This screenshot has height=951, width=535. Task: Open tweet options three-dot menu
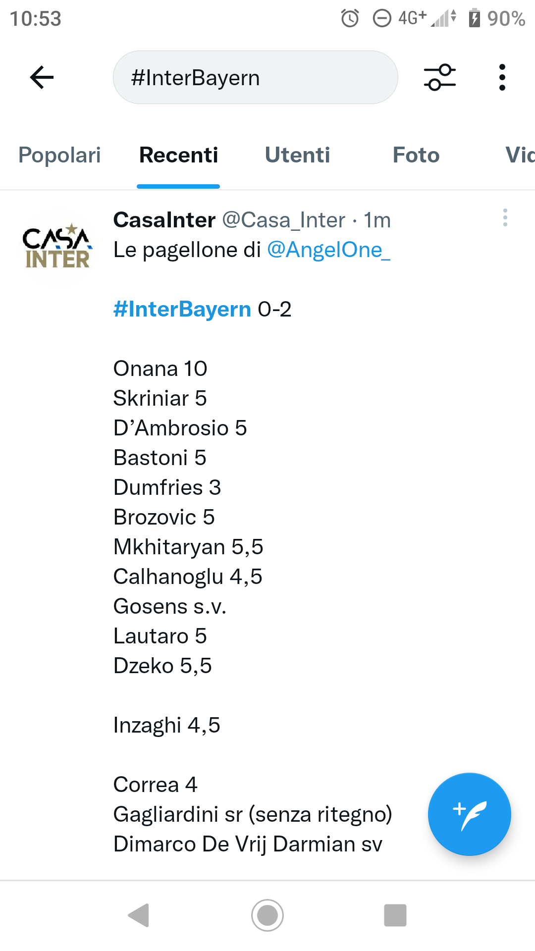click(x=505, y=217)
